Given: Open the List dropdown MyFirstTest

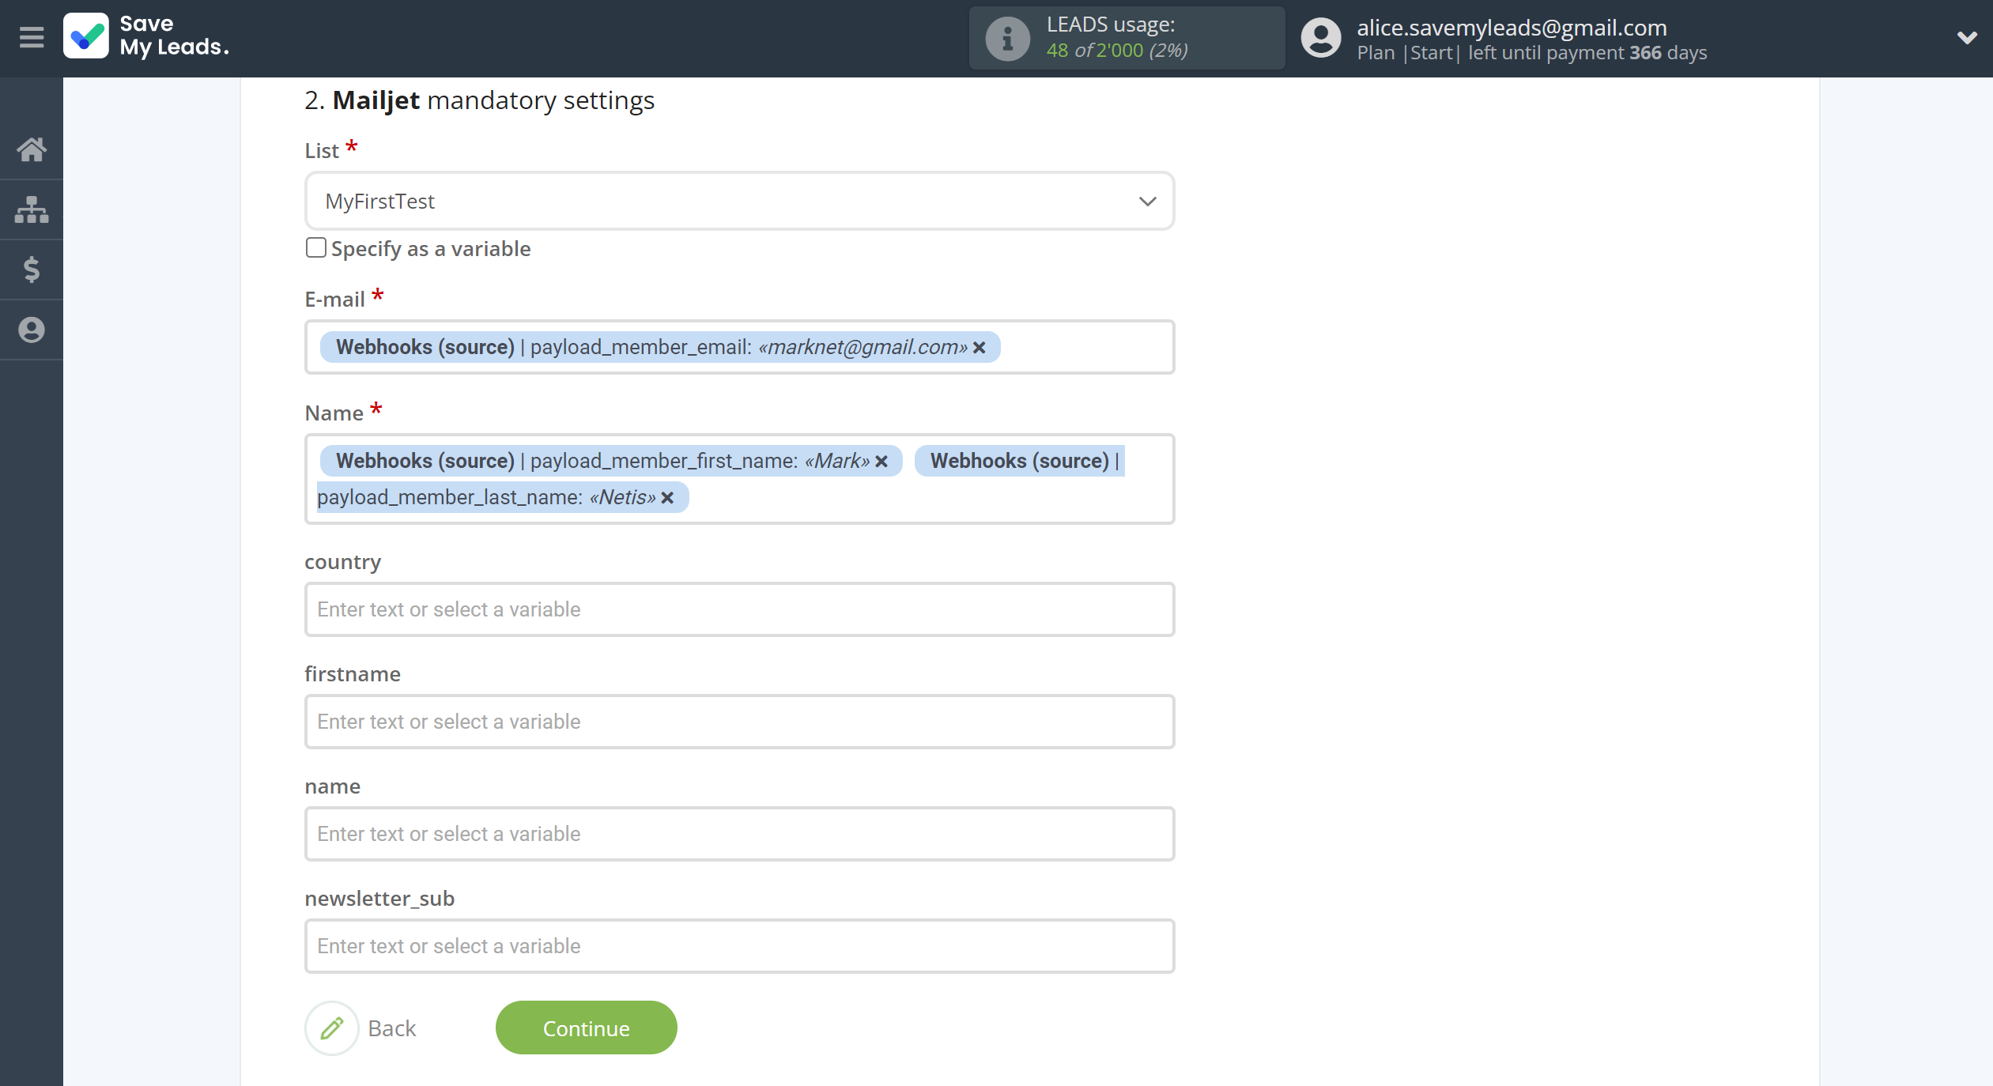Looking at the screenshot, I should (739, 202).
